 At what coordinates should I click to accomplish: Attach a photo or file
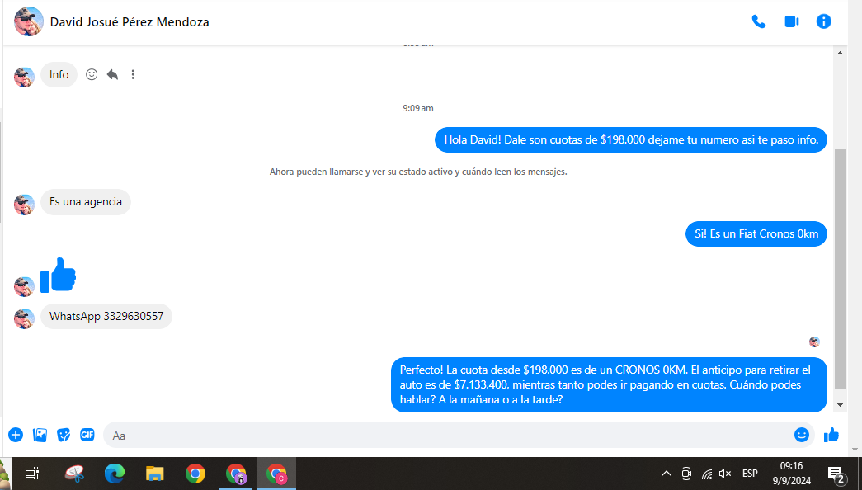[x=40, y=435]
